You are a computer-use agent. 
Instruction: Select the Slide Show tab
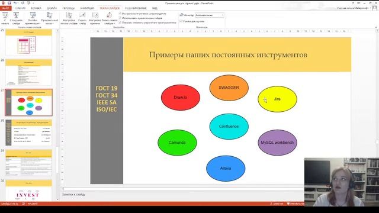click(110, 8)
